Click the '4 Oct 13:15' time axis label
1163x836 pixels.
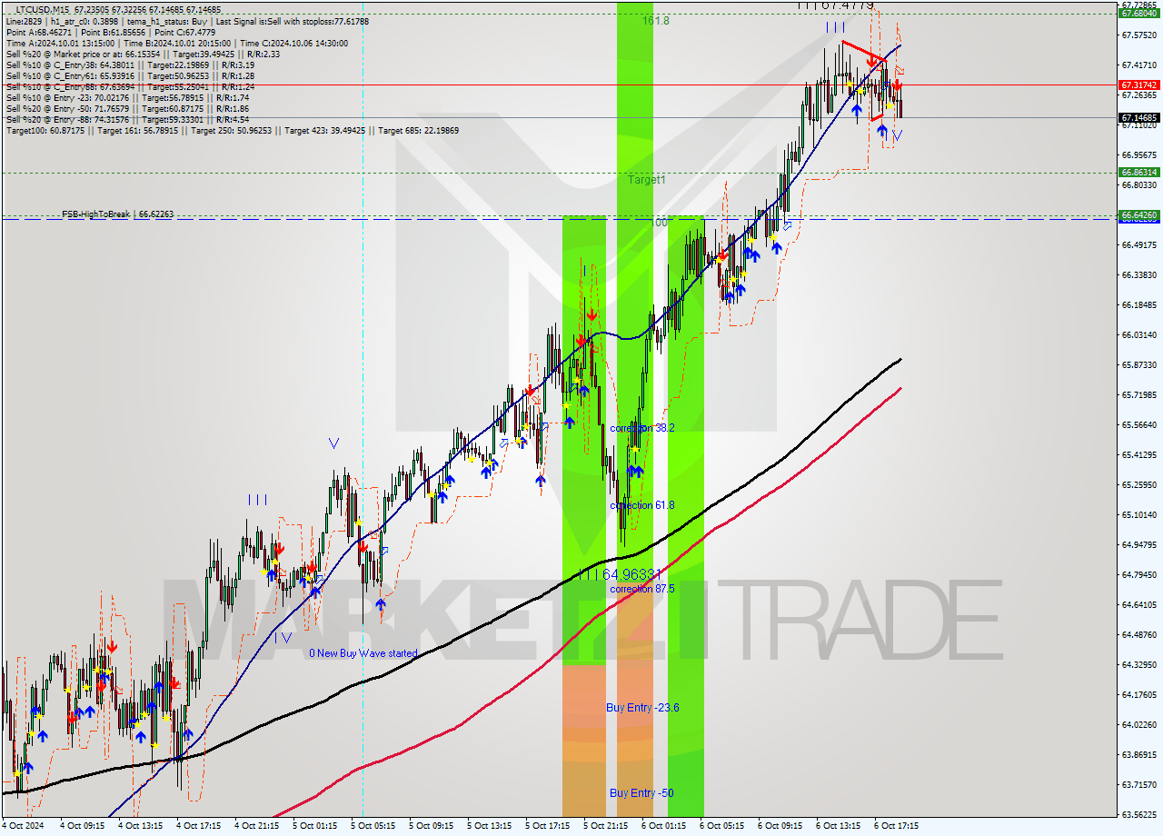tap(141, 826)
